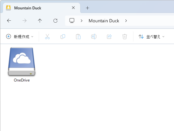Open the 新規作成 dropdown menu
174x131 pixels.
tap(20, 37)
